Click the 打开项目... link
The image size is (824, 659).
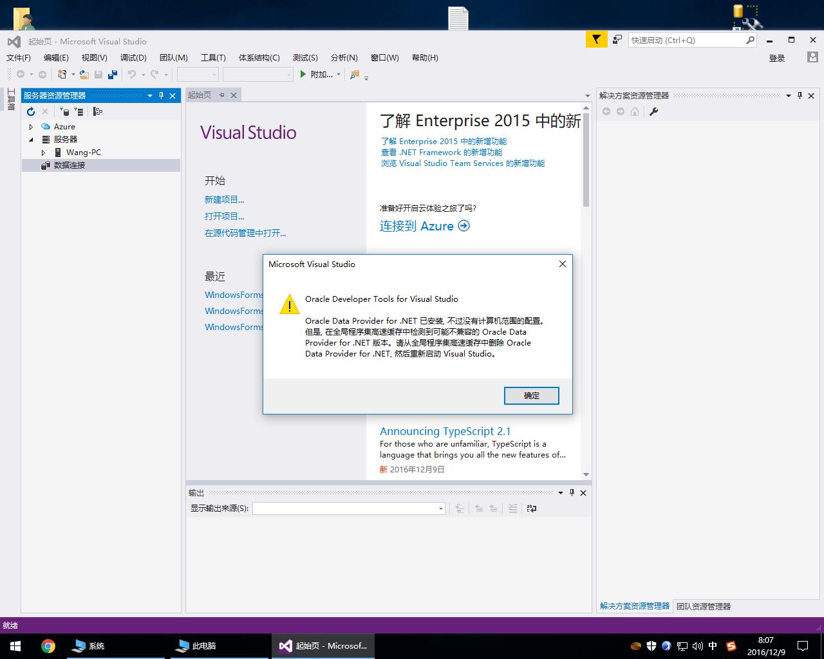224,216
